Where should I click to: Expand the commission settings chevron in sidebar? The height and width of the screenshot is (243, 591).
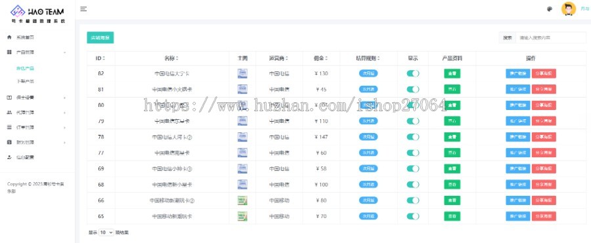point(65,98)
